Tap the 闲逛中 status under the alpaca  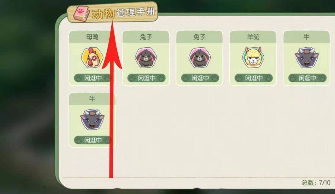point(254,78)
